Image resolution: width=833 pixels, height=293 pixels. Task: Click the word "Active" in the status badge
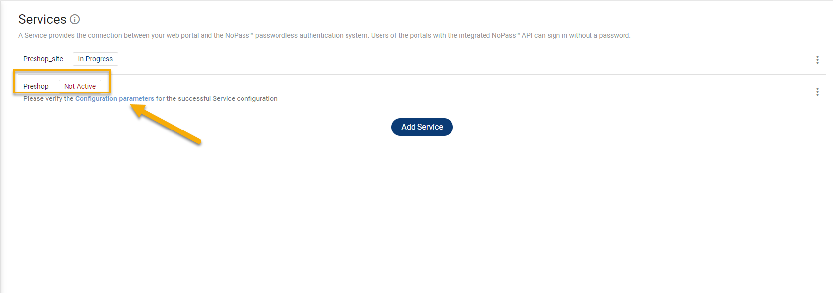coord(86,86)
